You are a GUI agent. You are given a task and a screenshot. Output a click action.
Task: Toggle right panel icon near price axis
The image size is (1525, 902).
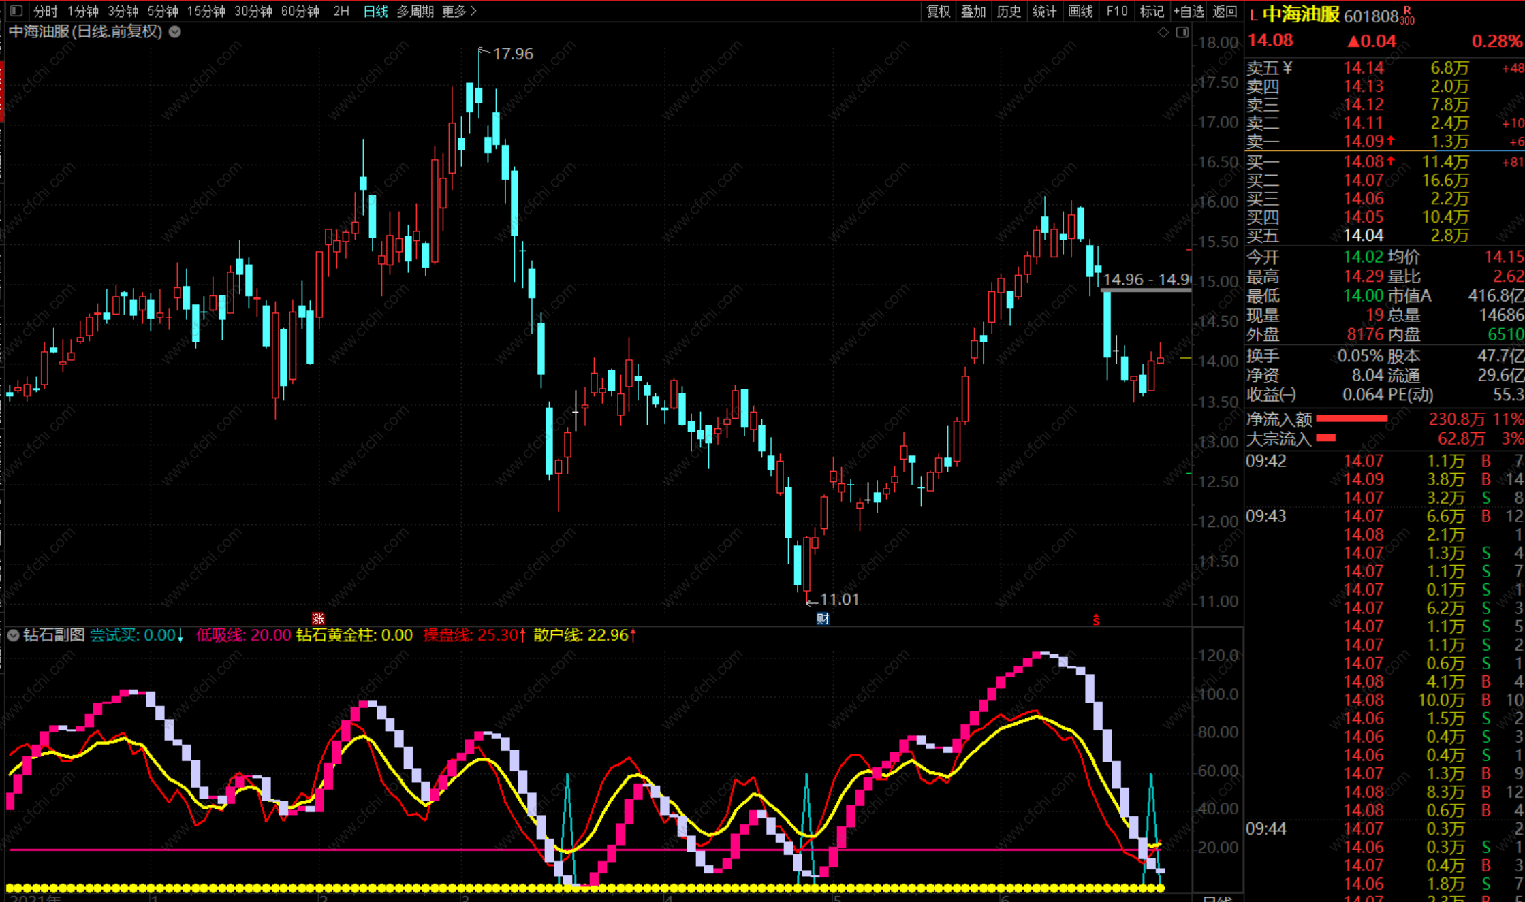point(1182,32)
